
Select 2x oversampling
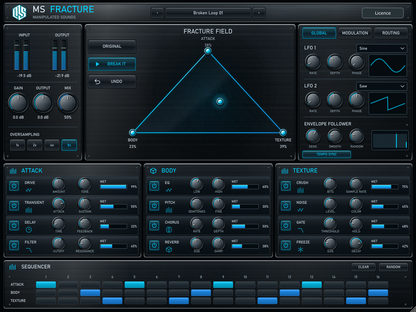[x=35, y=145]
